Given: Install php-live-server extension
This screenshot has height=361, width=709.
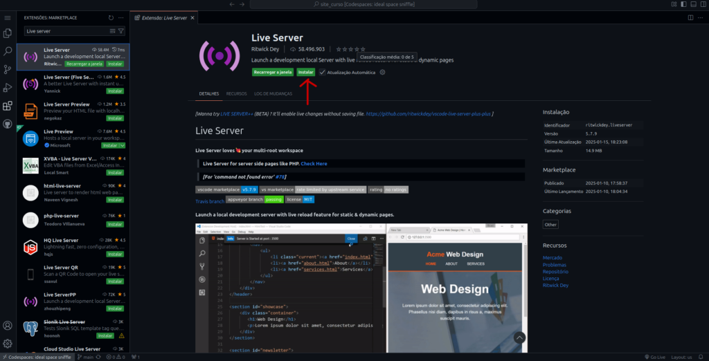Looking at the screenshot, I should tap(115, 224).
